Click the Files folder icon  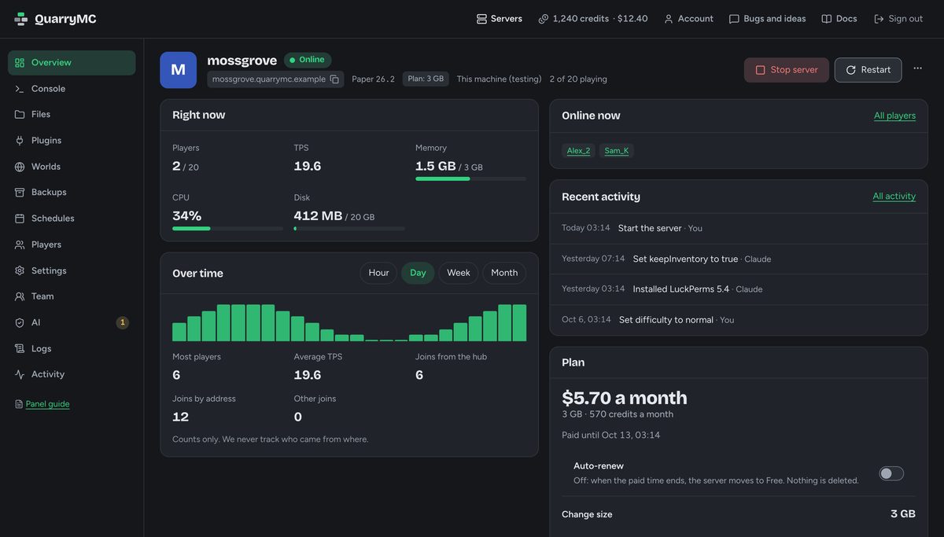coord(20,115)
